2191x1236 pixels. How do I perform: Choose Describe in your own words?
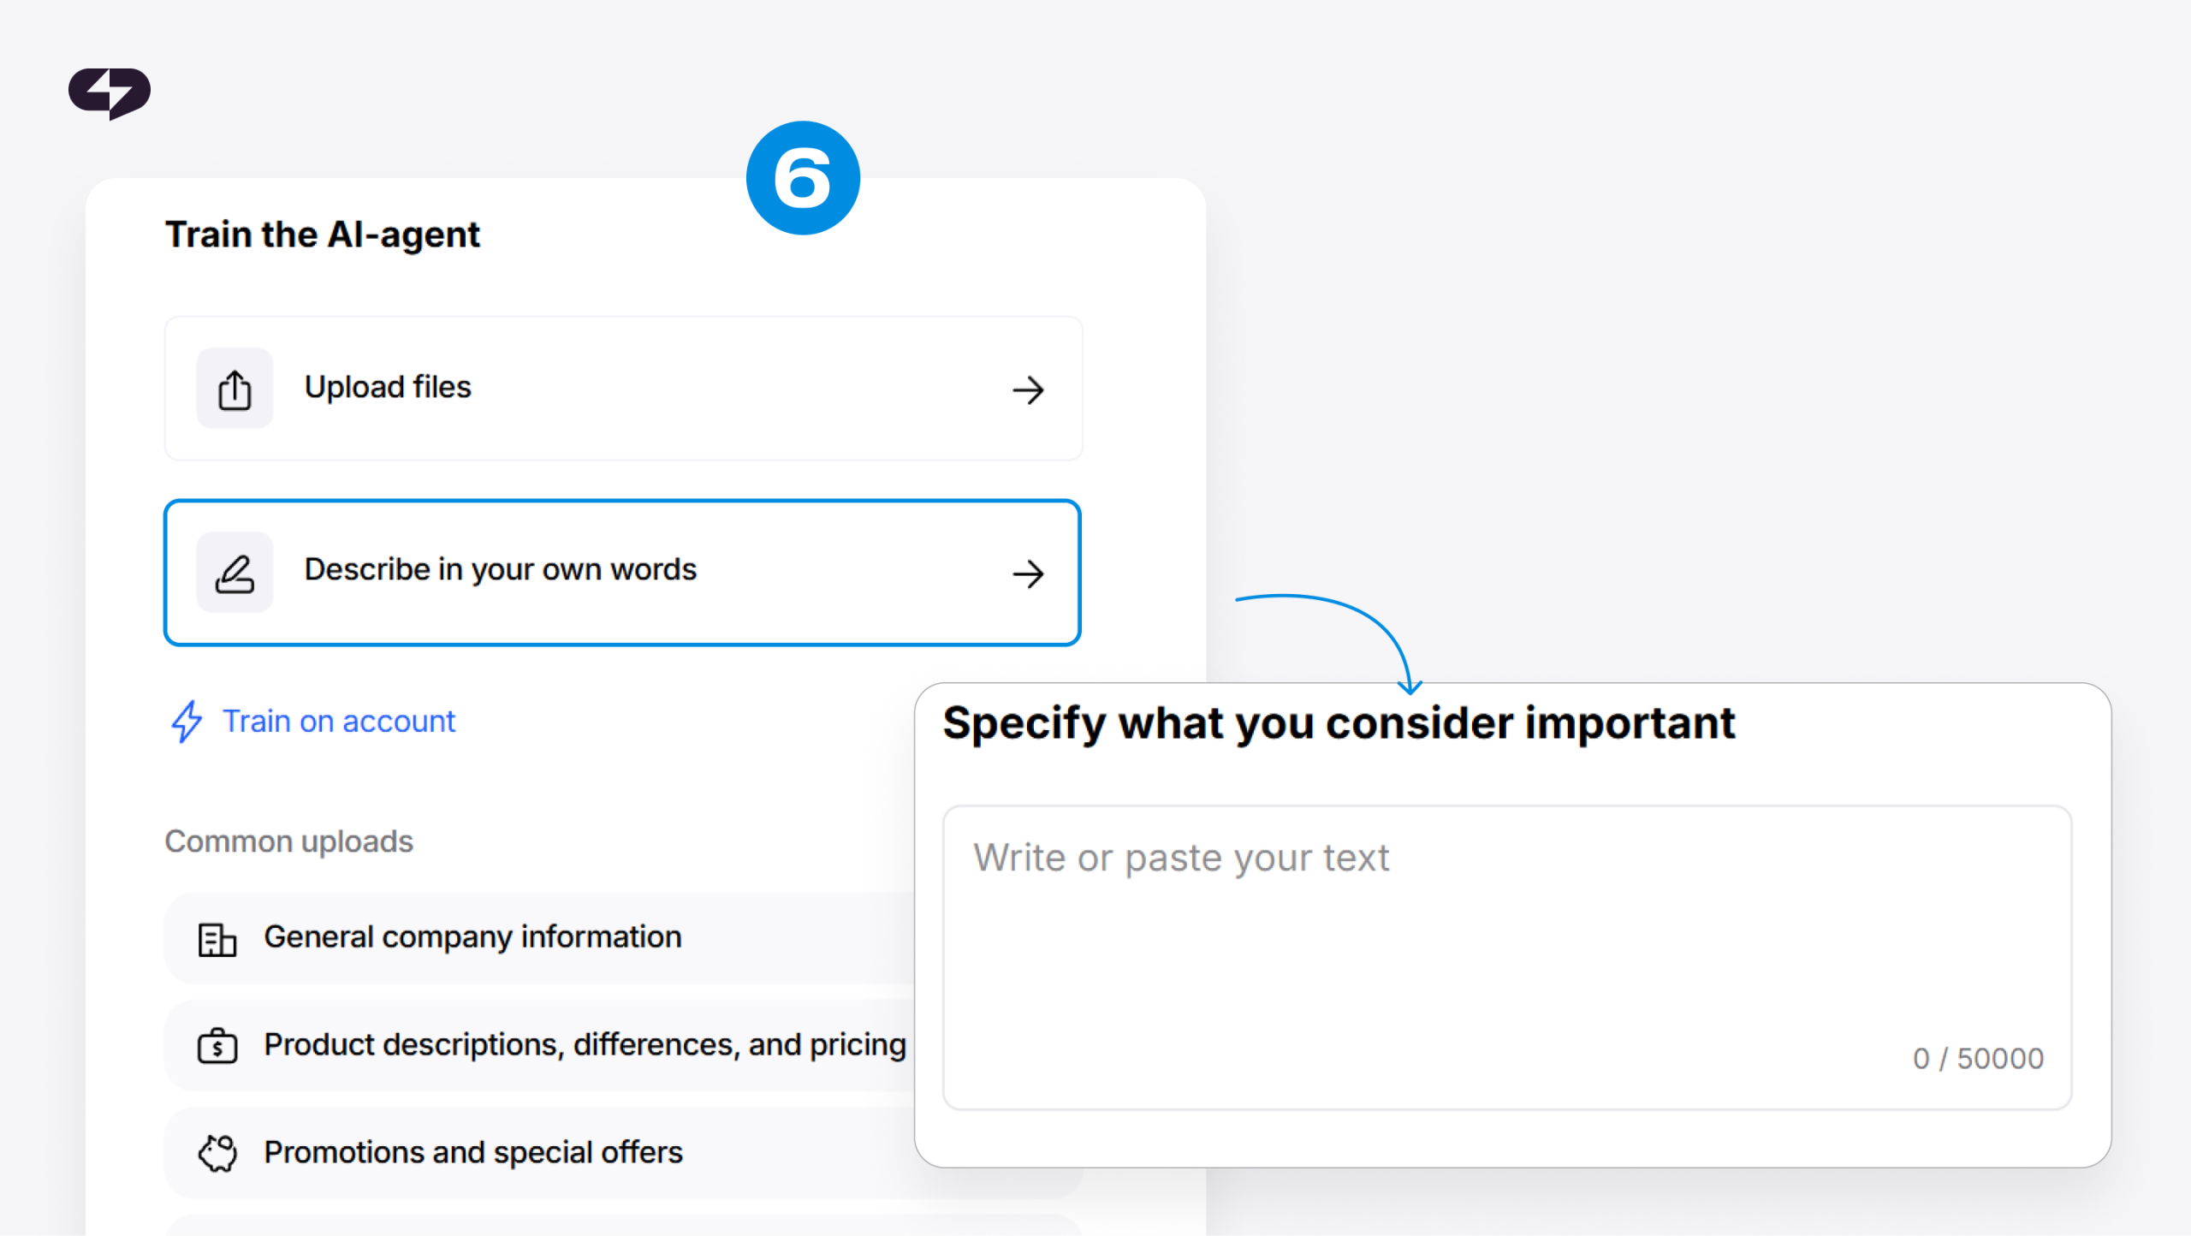pyautogui.click(x=622, y=573)
